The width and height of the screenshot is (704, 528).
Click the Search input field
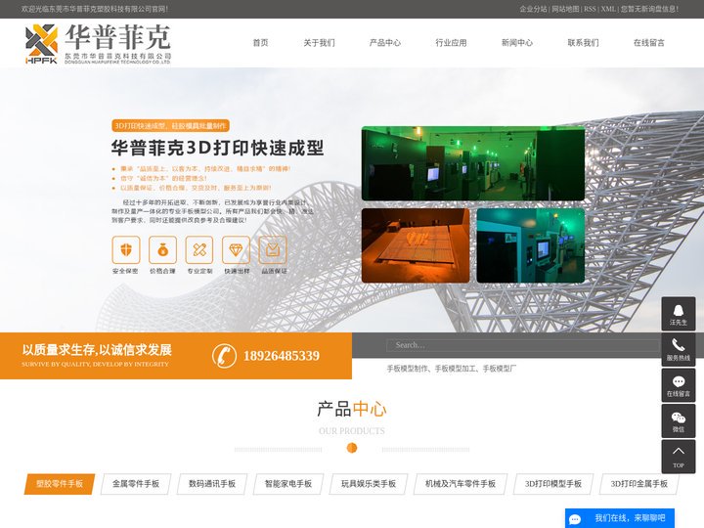point(522,345)
